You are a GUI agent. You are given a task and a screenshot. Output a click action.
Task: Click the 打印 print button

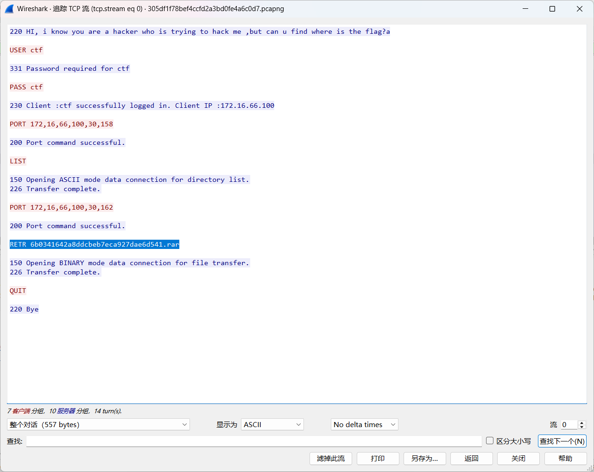click(378, 459)
